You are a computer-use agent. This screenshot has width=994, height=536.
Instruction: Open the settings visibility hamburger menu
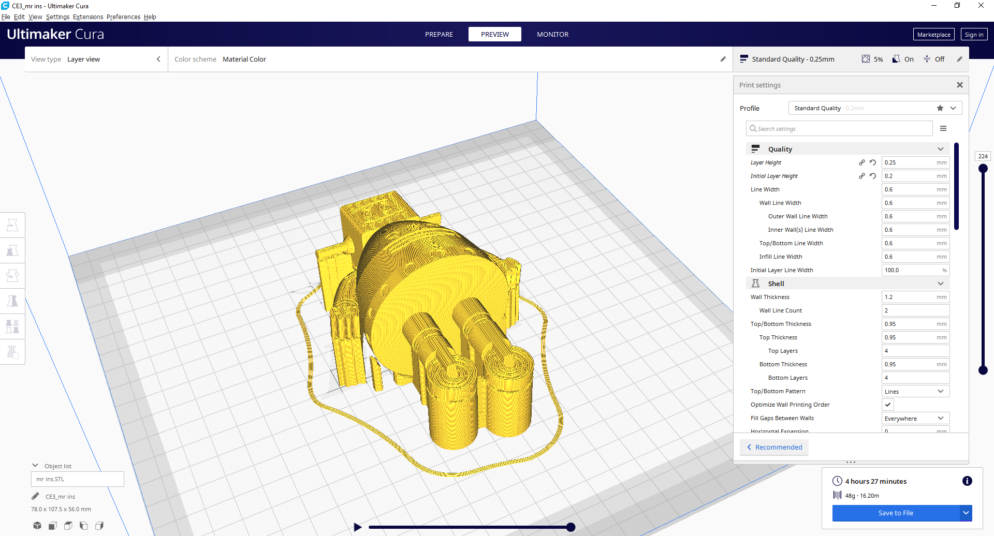tap(943, 128)
